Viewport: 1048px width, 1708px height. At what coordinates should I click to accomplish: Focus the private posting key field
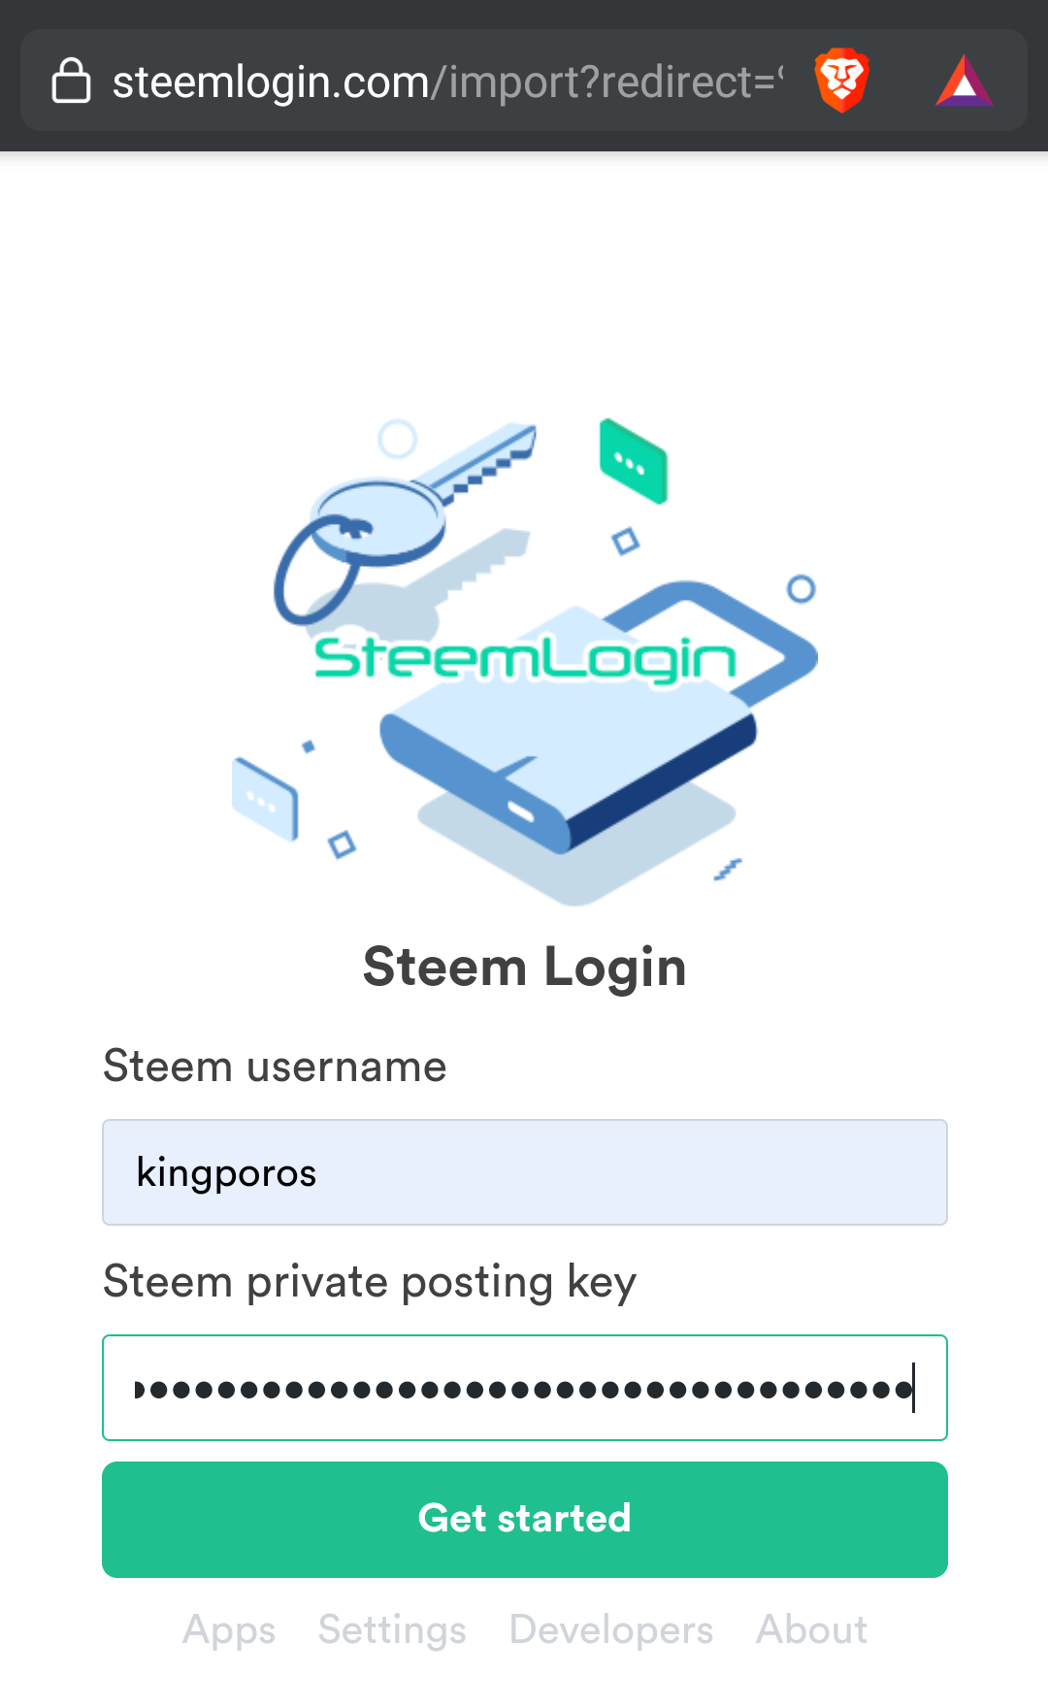(525, 1388)
